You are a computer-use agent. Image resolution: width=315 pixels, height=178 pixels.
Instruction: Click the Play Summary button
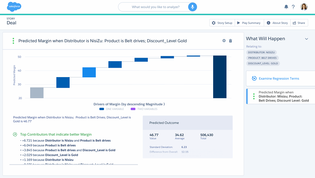click(x=249, y=23)
